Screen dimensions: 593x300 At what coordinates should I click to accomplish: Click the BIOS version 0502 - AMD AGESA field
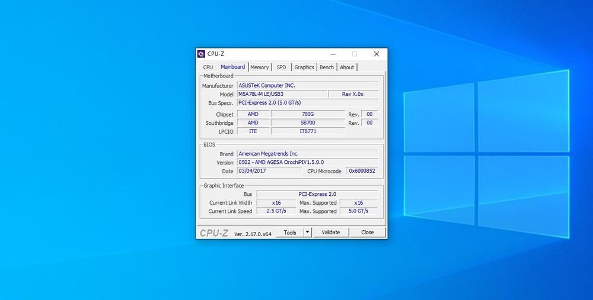[307, 162]
